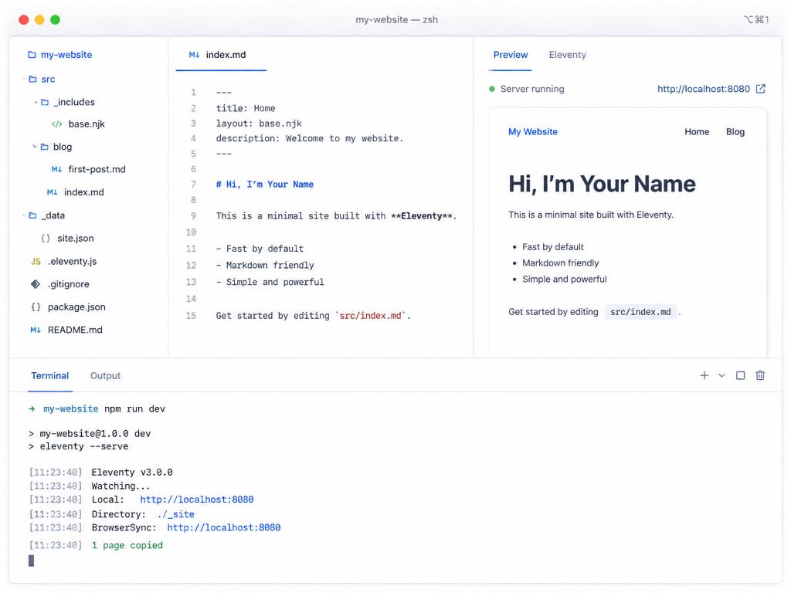
Task: Delete the terminal with the trash icon
Action: pos(760,375)
